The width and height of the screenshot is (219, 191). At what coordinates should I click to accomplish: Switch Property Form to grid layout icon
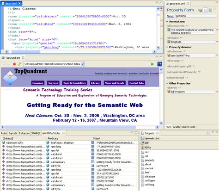210,10
